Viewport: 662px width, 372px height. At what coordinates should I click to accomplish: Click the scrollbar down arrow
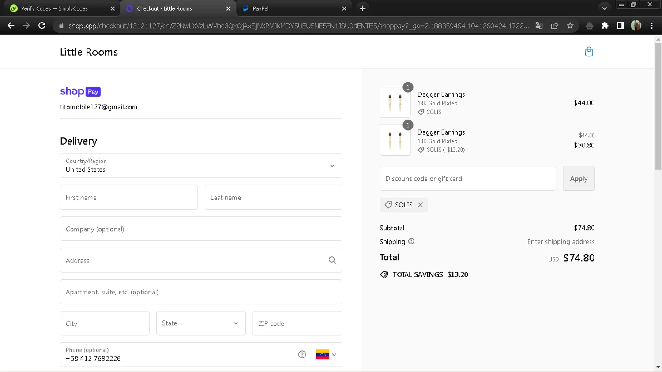pos(658,367)
